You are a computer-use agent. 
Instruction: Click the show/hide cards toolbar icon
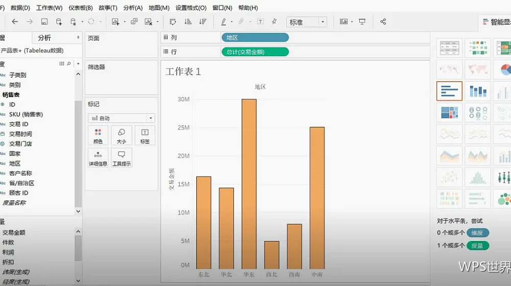pos(343,21)
